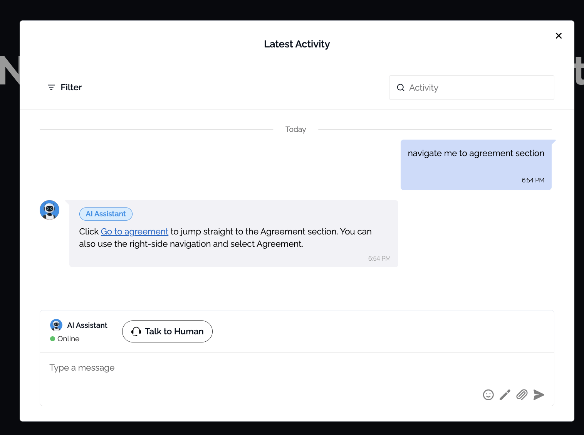Viewport: 584px width, 435px height.
Task: Click the headset icon in Talk to Human
Action: click(136, 332)
